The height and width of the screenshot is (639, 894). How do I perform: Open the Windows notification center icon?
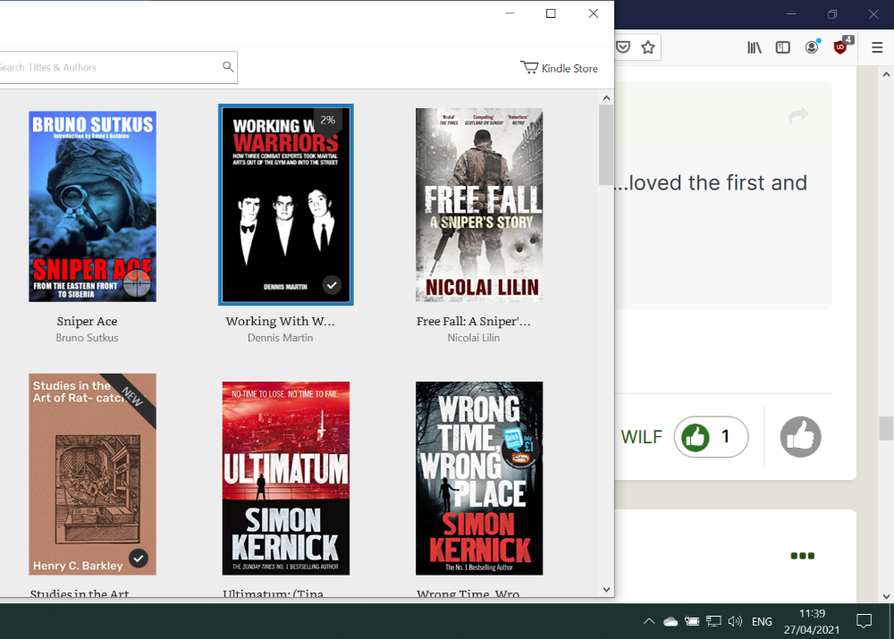click(x=864, y=621)
